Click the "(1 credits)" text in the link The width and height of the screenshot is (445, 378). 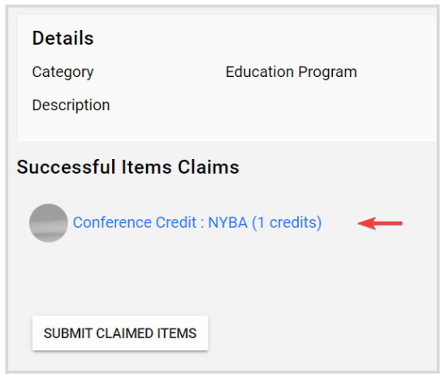[x=287, y=222]
